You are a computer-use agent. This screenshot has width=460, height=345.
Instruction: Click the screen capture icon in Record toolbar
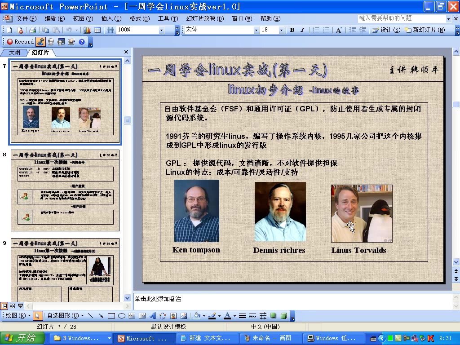[61, 42]
